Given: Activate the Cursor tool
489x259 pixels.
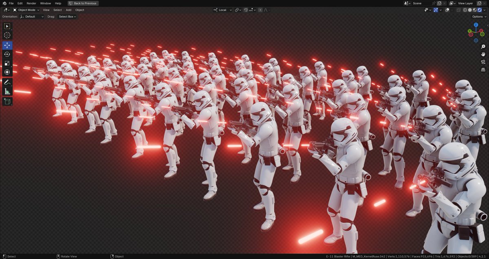Looking at the screenshot, I should (x=7, y=35).
